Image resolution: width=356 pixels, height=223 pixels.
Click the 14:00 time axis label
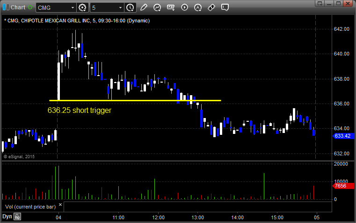pyautogui.click(x=238, y=217)
